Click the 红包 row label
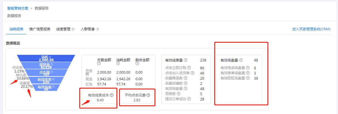The height and width of the screenshot is (114, 338). click(x=89, y=84)
